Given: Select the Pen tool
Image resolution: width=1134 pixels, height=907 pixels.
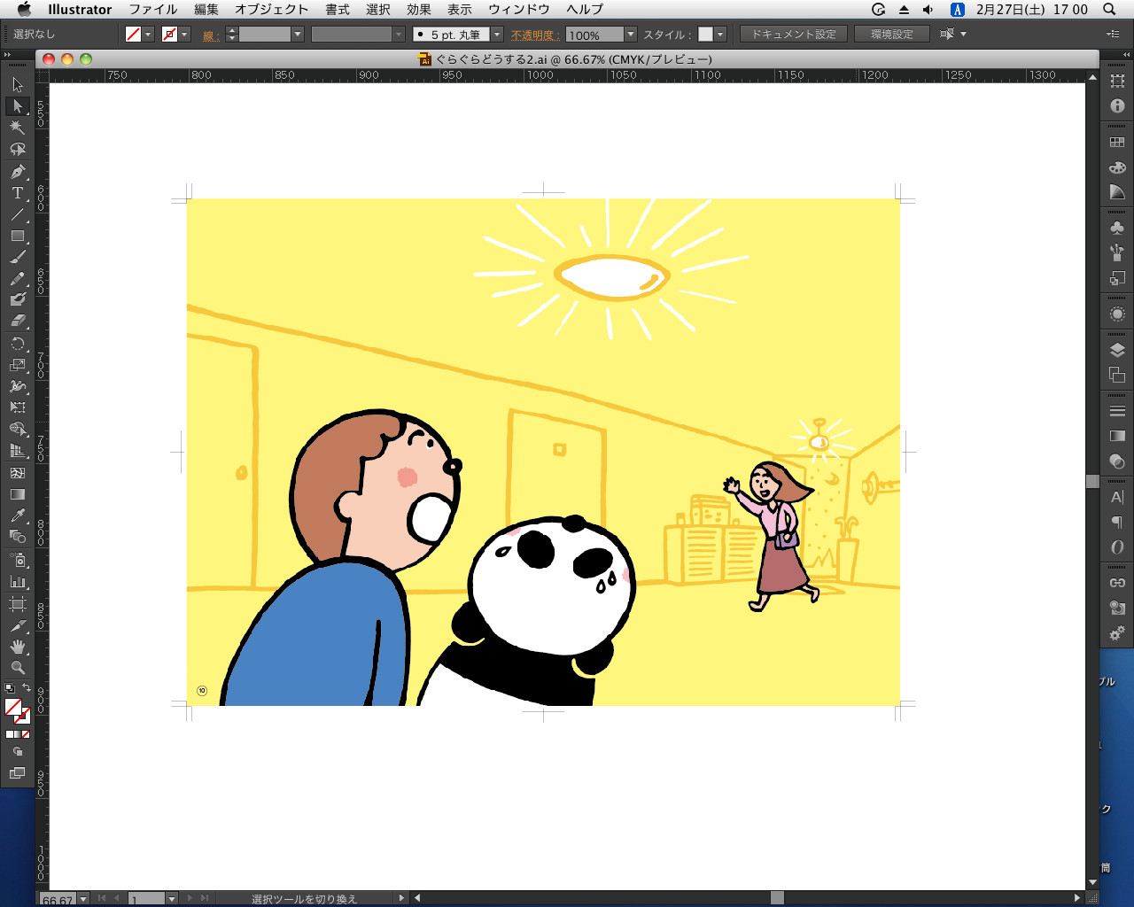Looking at the screenshot, I should coord(18,171).
